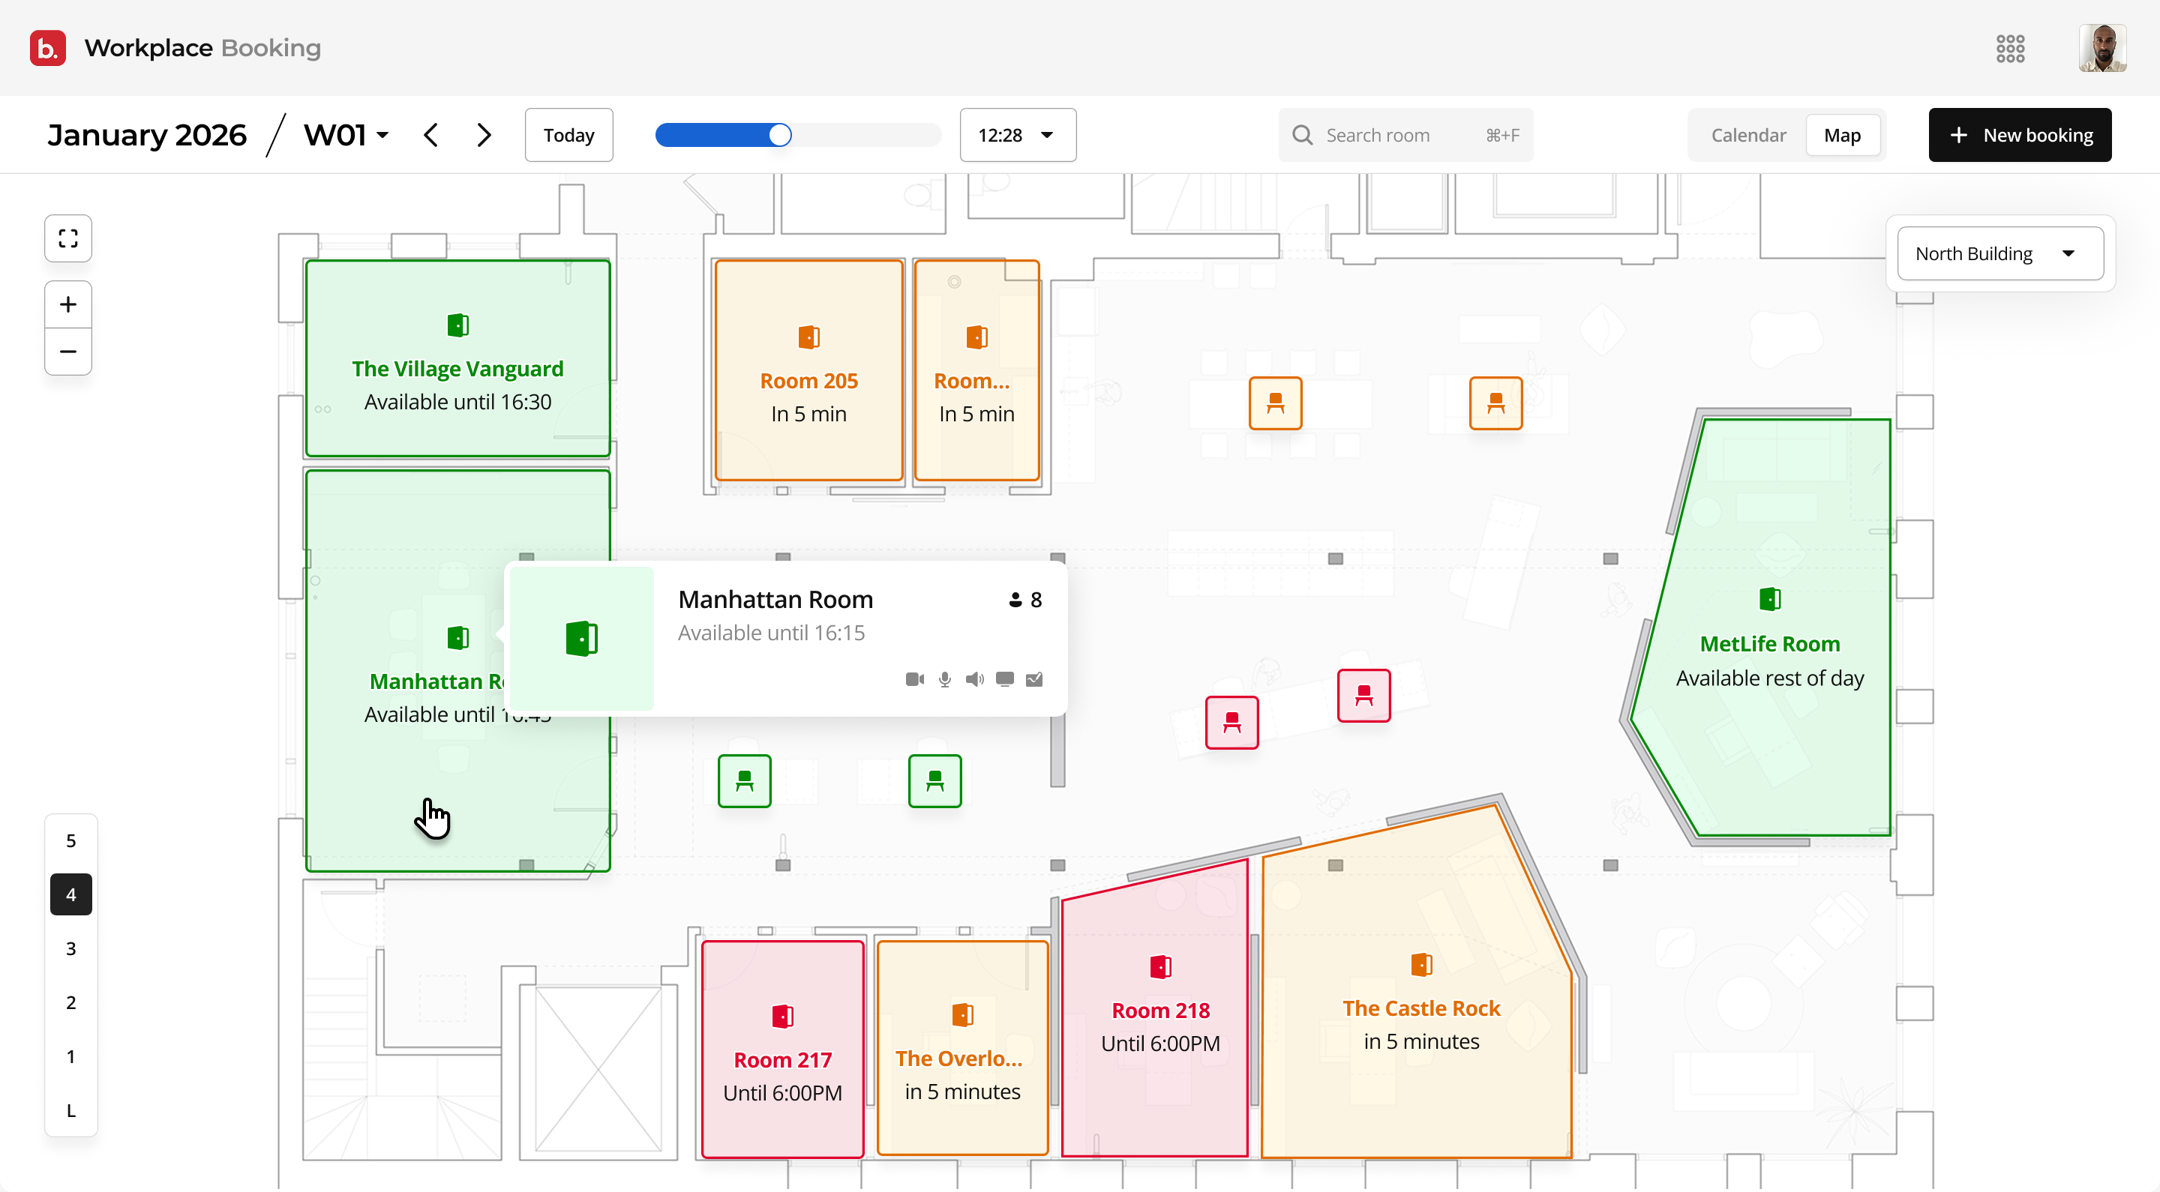Open the 12:28 time dropdown

(1017, 135)
